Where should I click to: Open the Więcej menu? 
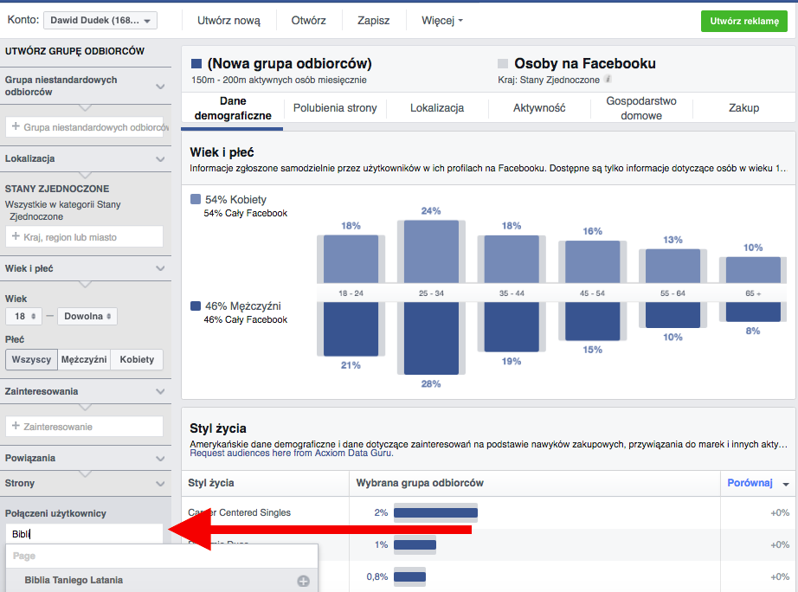pyautogui.click(x=441, y=20)
